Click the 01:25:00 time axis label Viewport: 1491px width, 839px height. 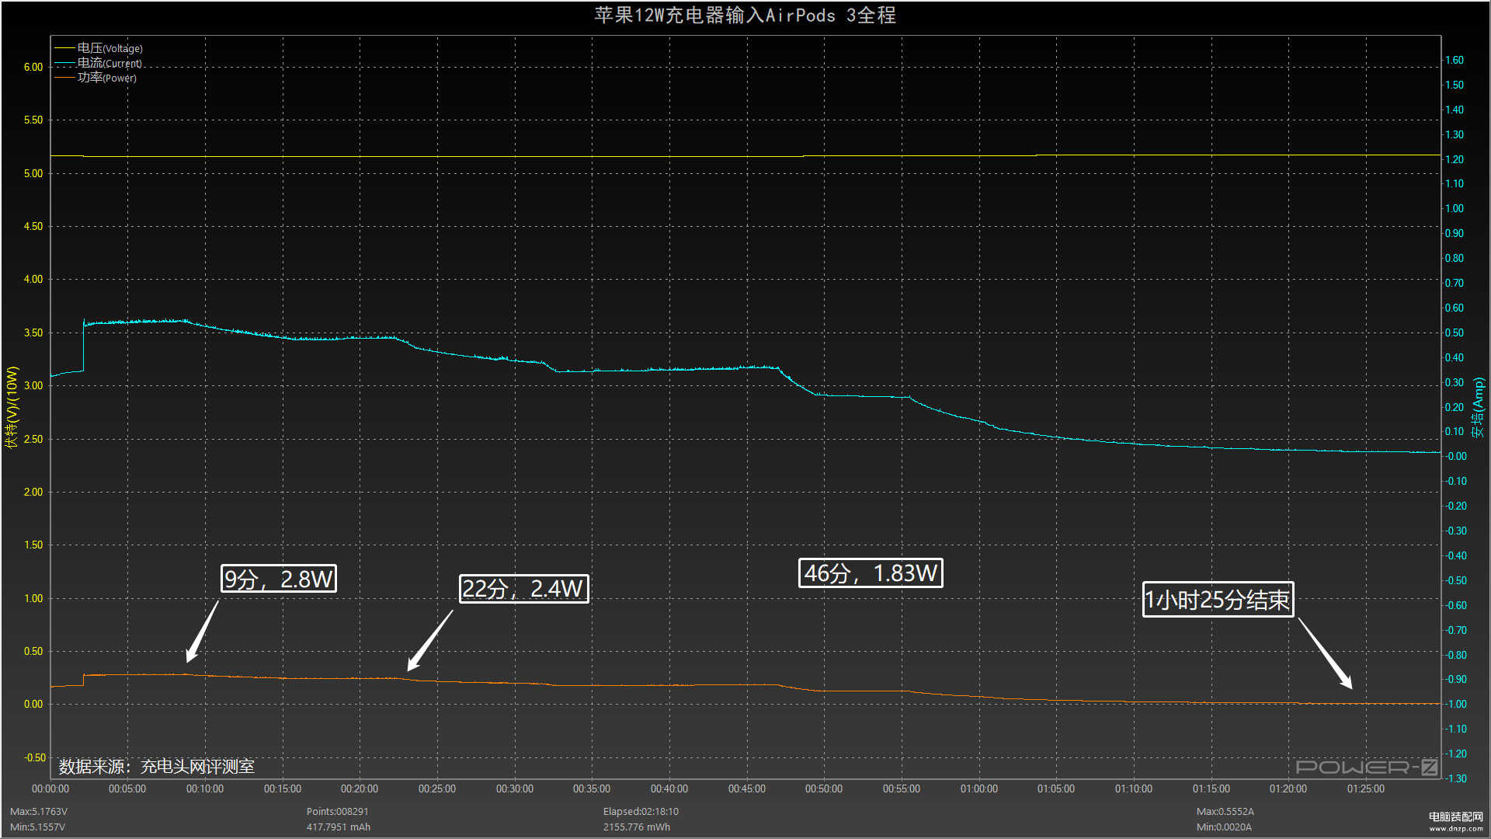(1366, 789)
